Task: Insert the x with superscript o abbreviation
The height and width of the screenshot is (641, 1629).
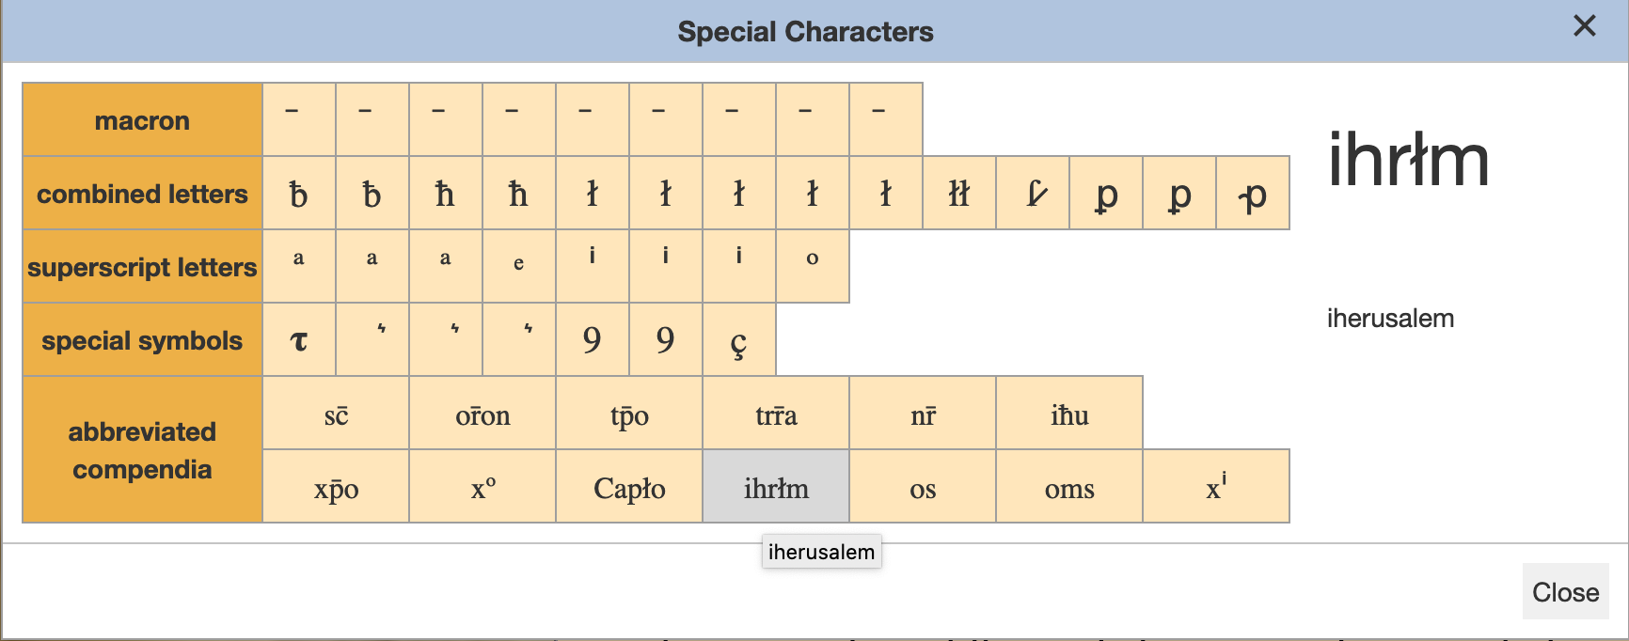Action: [482, 487]
